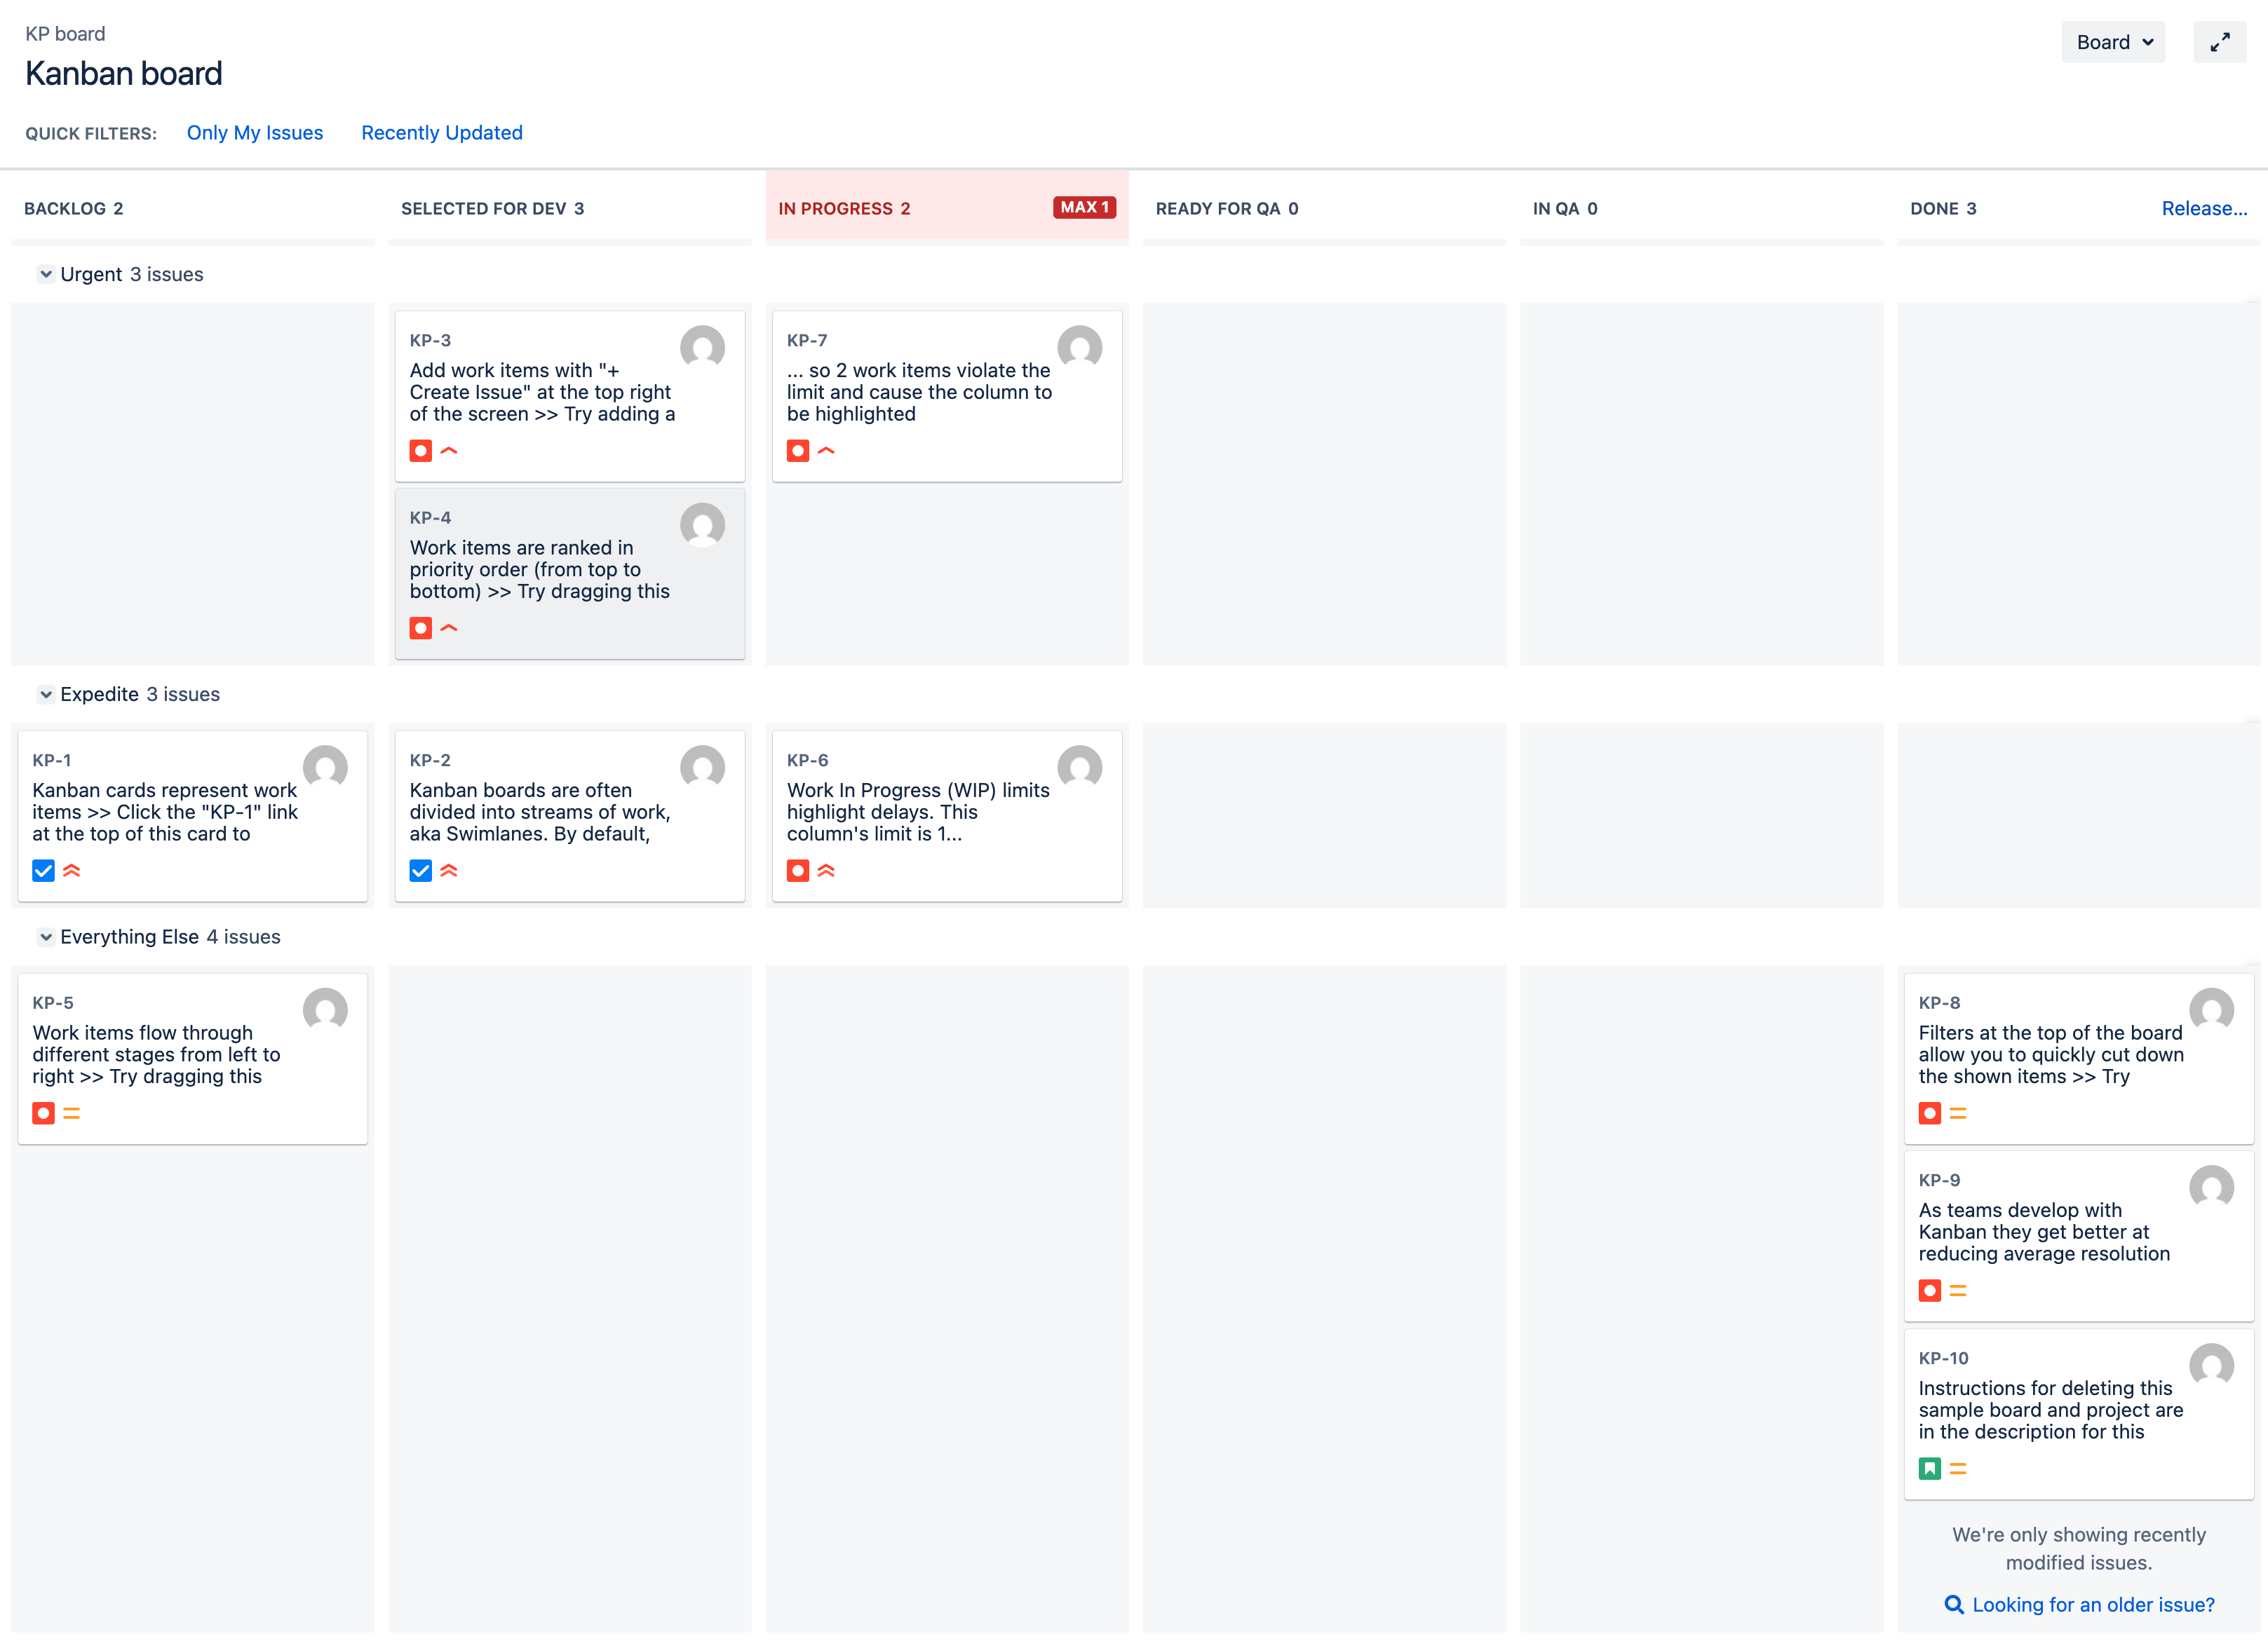The height and width of the screenshot is (1646, 2268).
Task: Click the 'Everything Else' swimlane title text
Action: coord(129,937)
